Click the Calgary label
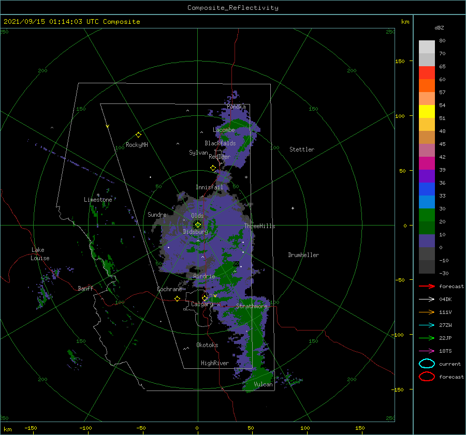 [x=202, y=304]
